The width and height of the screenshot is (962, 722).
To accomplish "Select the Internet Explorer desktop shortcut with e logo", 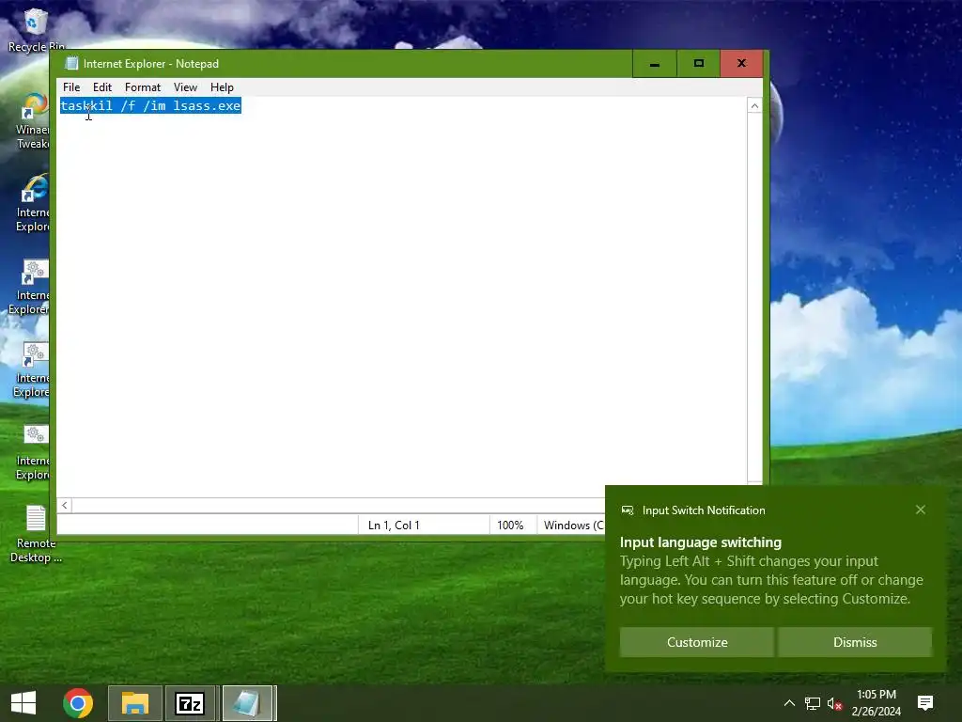I will [33, 203].
